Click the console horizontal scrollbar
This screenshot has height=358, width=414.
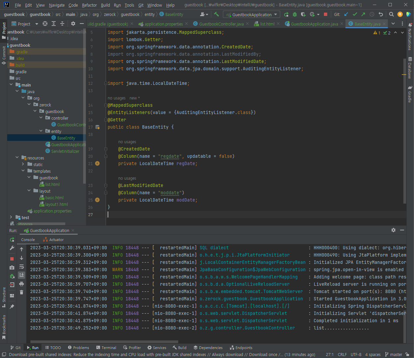pos(104,341)
